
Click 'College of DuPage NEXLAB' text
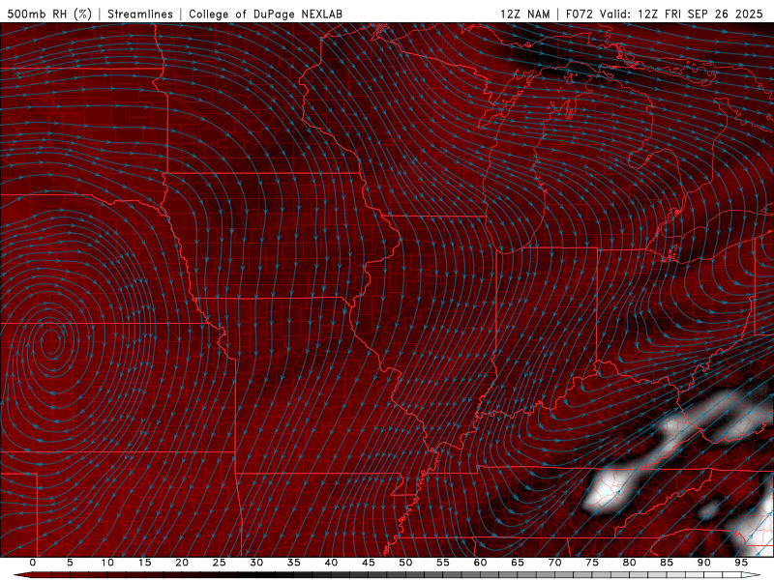click(265, 14)
